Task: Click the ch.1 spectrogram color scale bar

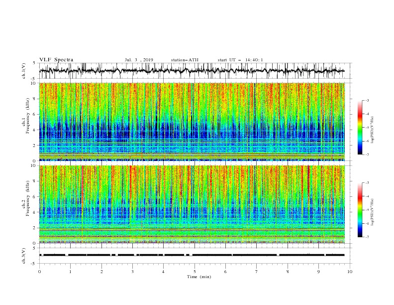Action: pyautogui.click(x=360, y=128)
